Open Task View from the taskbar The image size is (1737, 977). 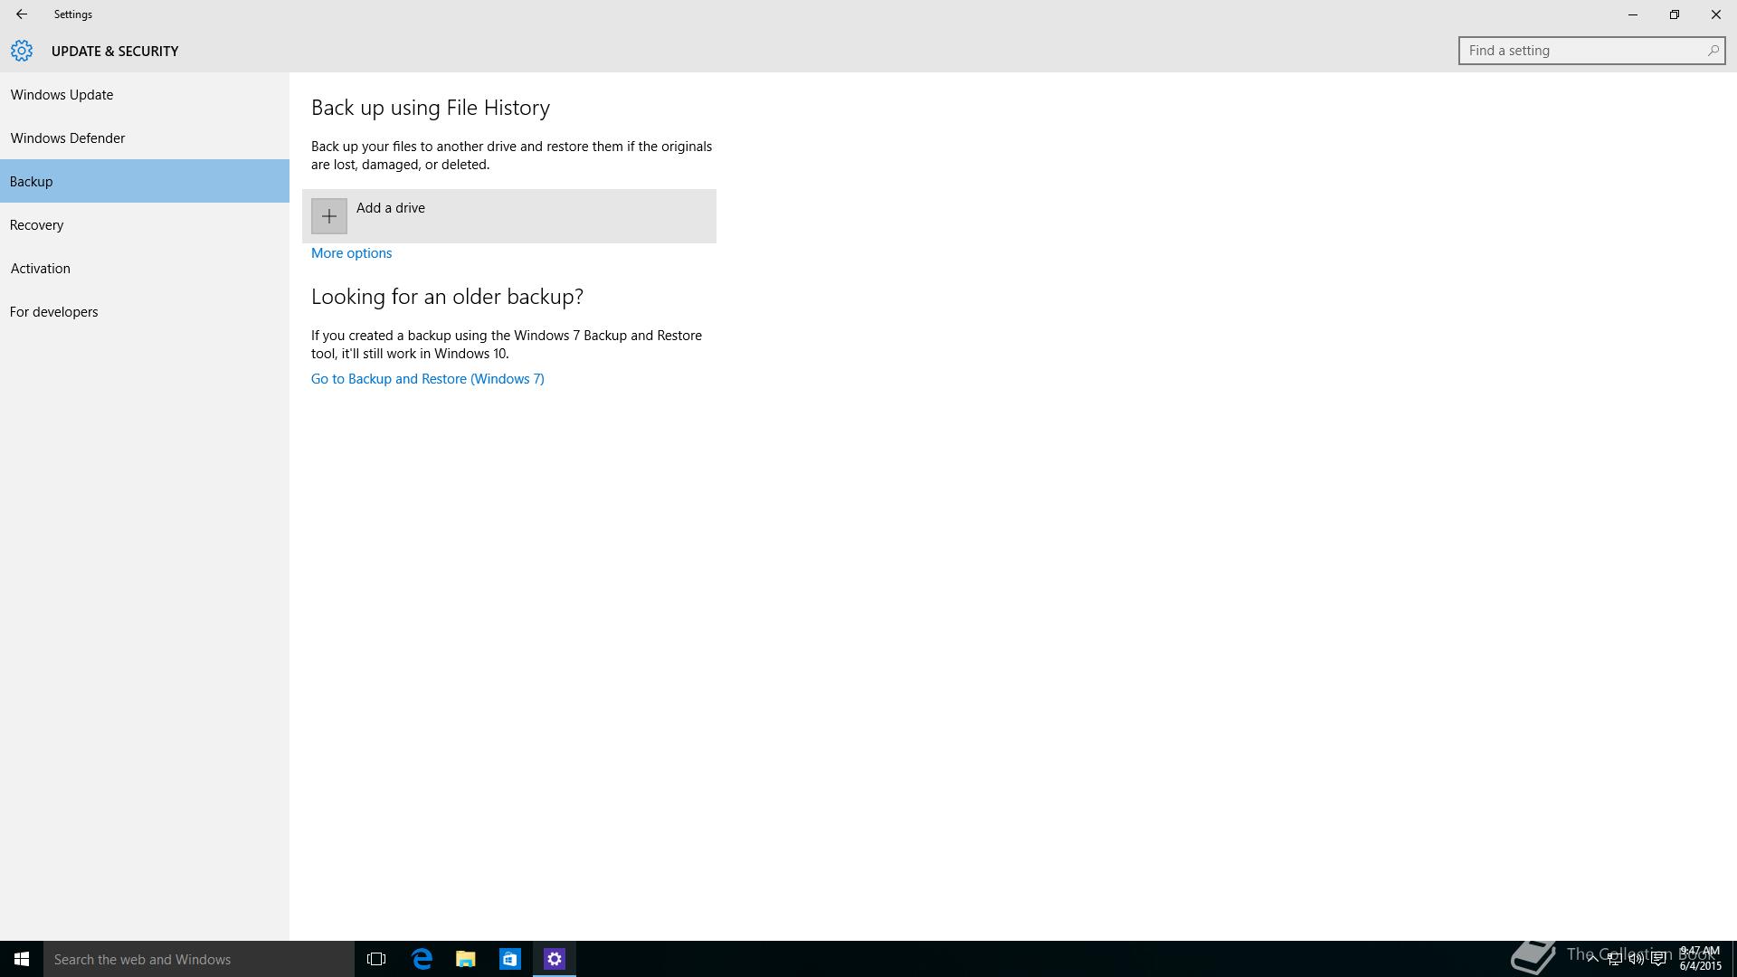(376, 959)
